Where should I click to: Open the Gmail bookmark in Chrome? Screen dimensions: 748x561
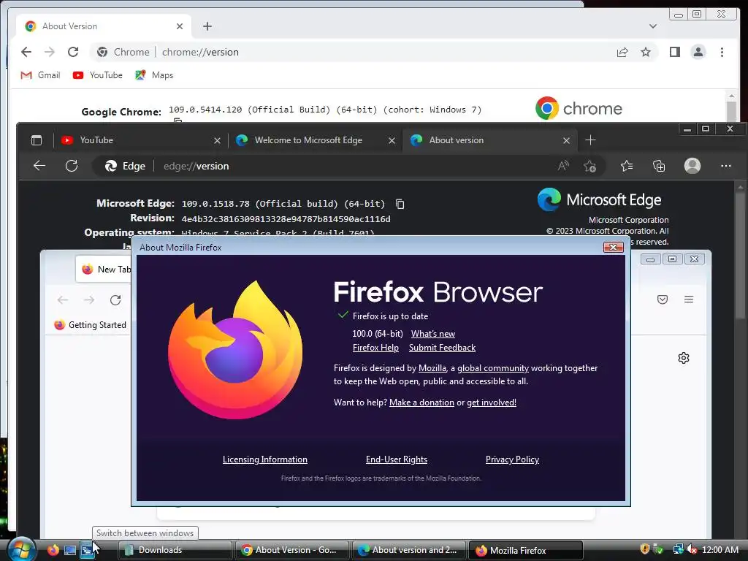tap(41, 75)
